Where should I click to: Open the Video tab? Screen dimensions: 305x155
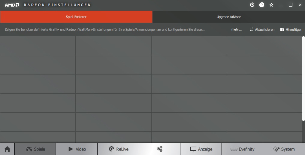pyautogui.click(x=77, y=149)
